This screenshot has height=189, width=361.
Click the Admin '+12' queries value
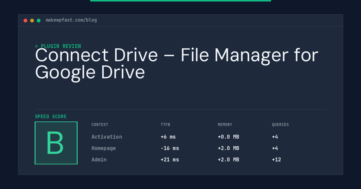point(276,160)
